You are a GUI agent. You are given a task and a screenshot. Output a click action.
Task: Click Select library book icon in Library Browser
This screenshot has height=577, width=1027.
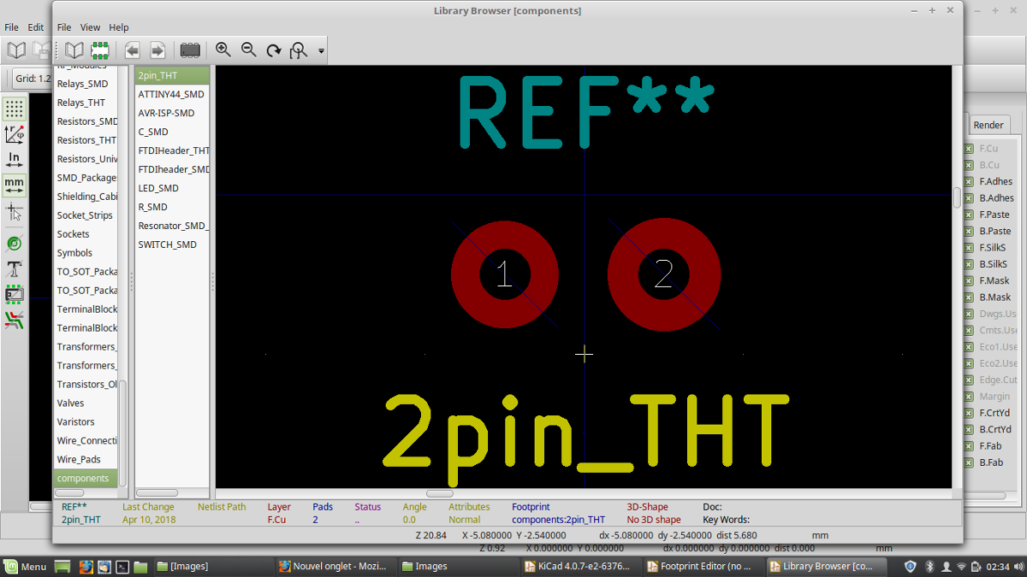[x=74, y=50]
